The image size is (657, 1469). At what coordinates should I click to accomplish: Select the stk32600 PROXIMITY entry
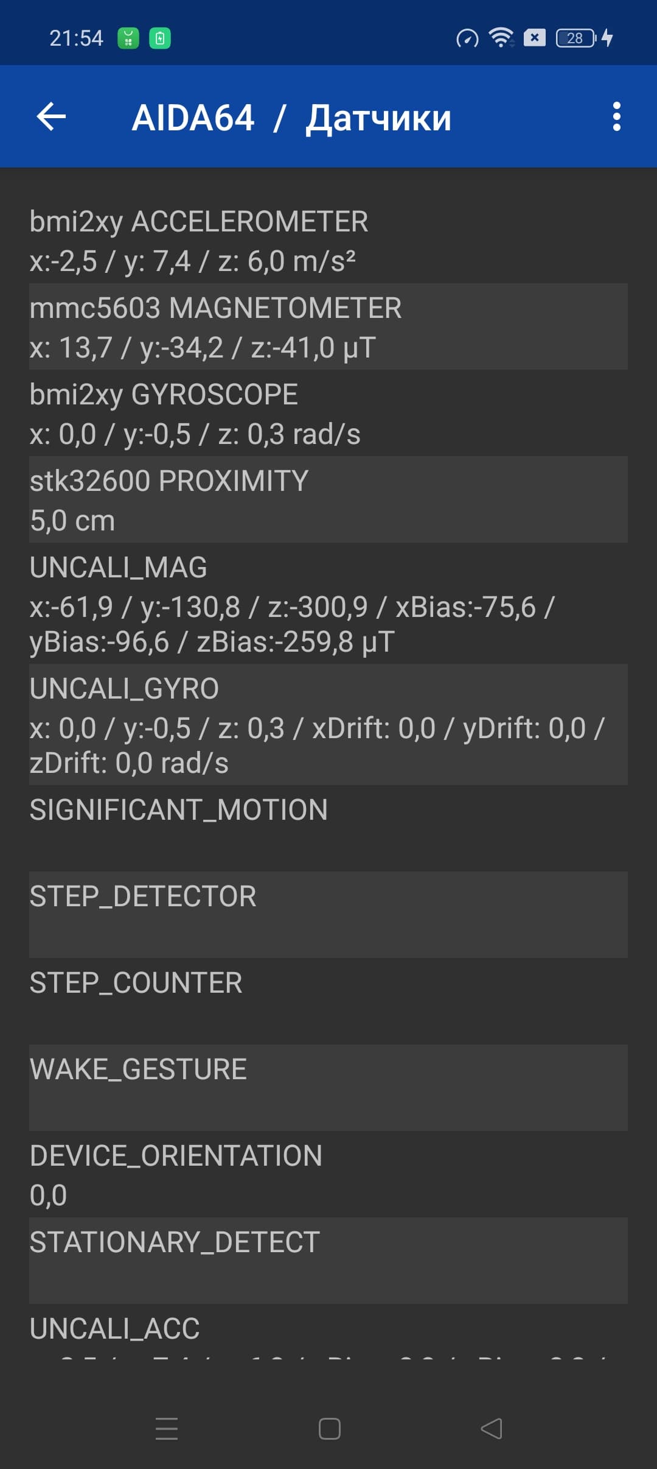click(x=328, y=500)
